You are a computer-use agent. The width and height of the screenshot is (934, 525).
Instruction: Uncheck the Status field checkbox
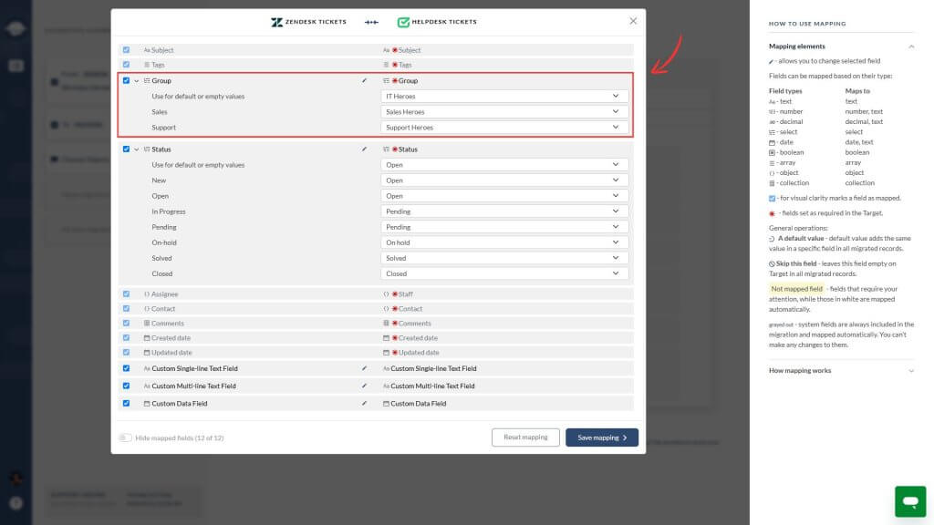(126, 149)
